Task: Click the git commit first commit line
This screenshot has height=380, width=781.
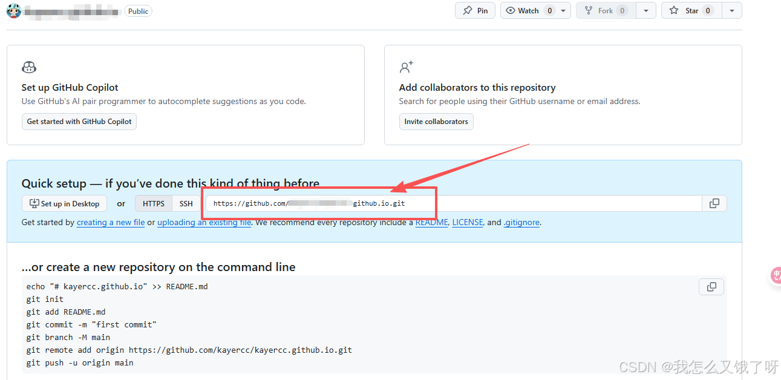Action: click(x=91, y=324)
